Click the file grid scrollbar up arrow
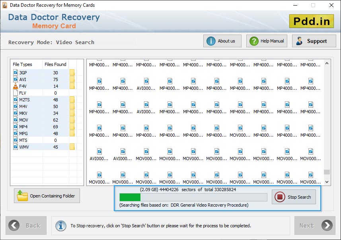Screen dimensions: 341x240 (x=327, y=64)
